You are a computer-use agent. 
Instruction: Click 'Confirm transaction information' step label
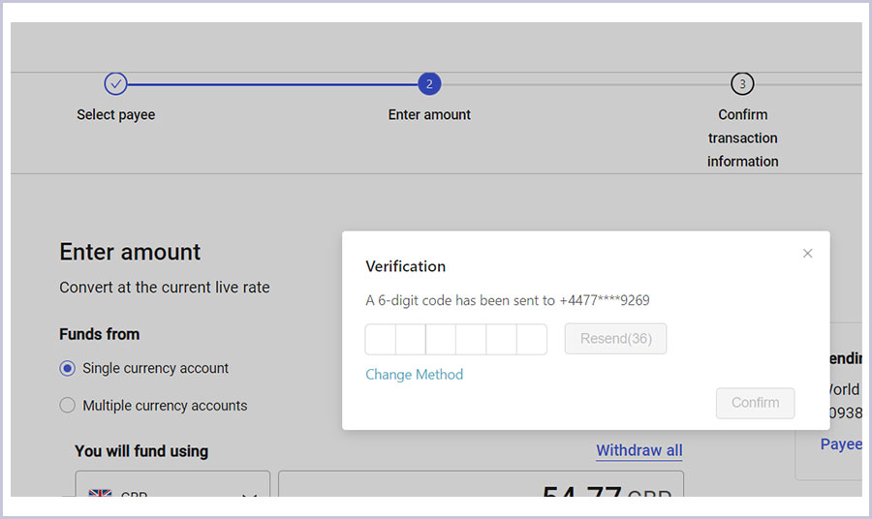coord(742,137)
